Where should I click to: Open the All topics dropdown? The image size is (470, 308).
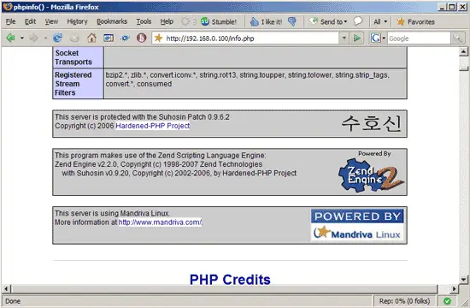380,21
